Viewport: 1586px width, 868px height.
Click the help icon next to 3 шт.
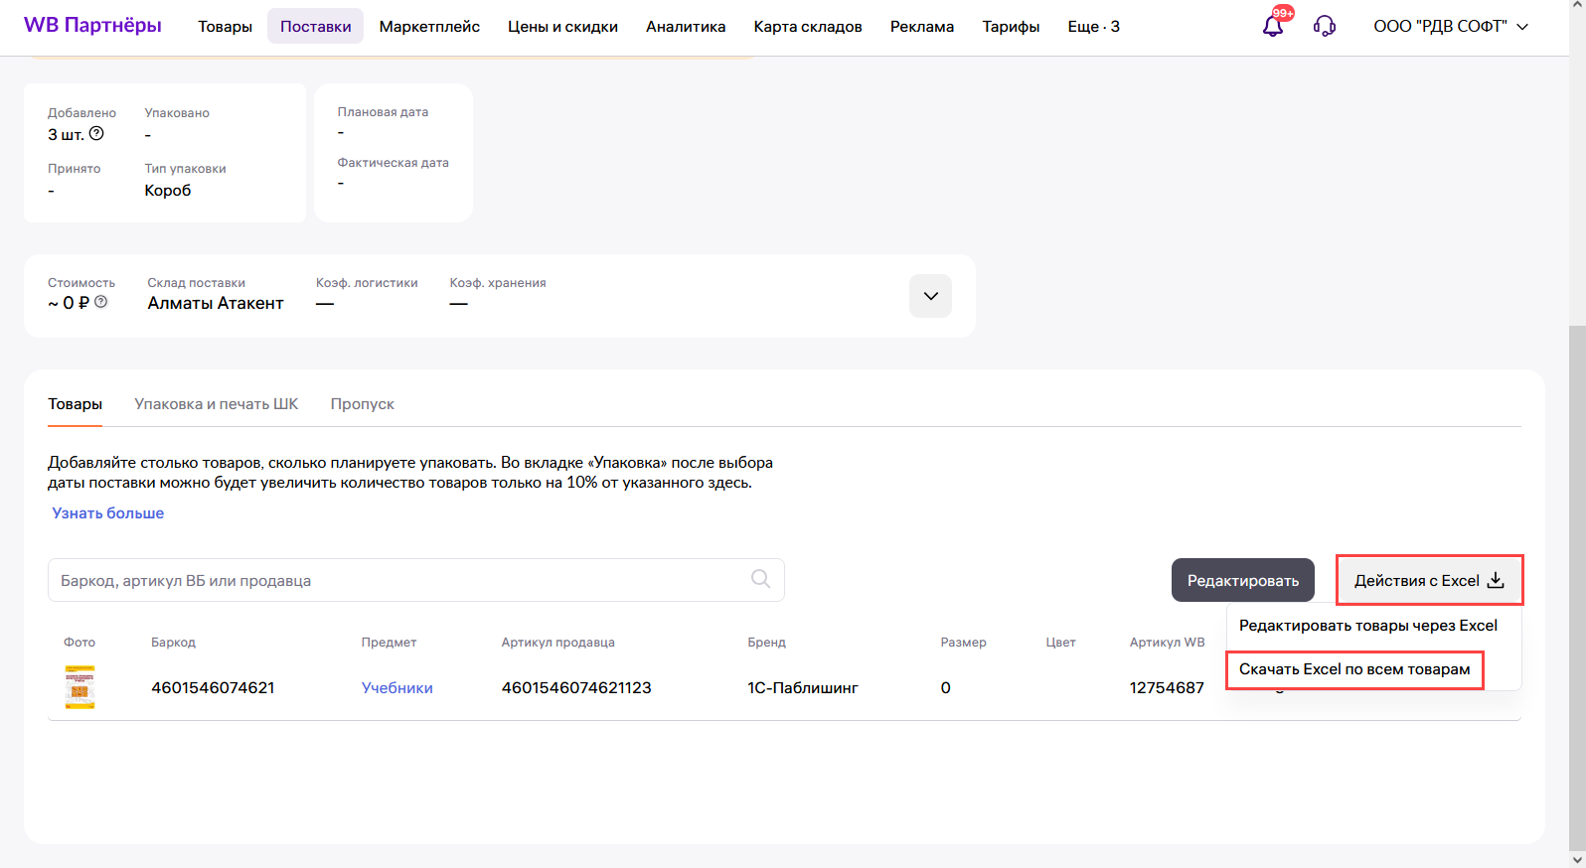(x=96, y=134)
